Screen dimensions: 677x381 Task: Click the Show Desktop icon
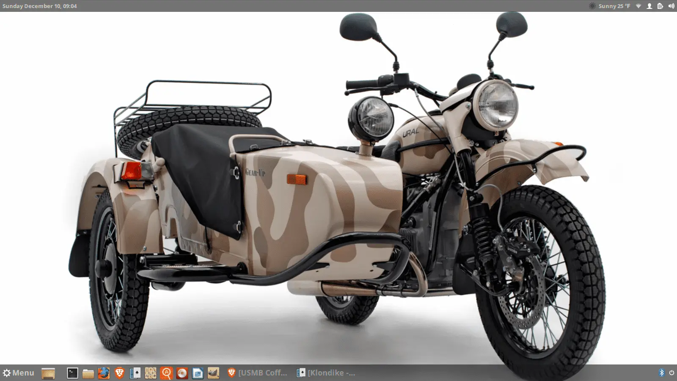48,373
